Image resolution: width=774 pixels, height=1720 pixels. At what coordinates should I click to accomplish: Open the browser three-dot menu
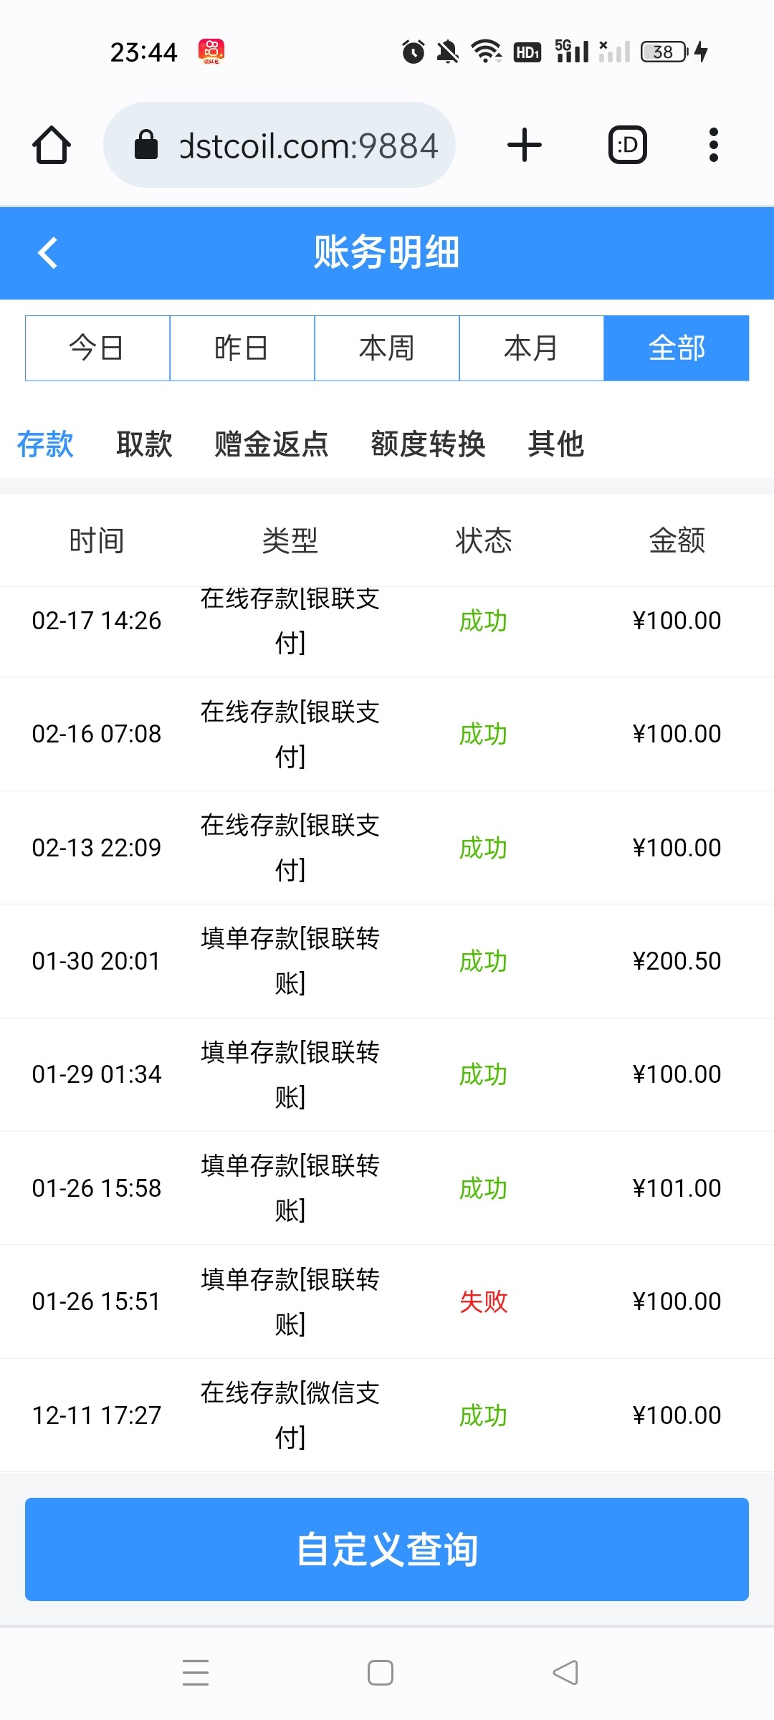click(713, 145)
